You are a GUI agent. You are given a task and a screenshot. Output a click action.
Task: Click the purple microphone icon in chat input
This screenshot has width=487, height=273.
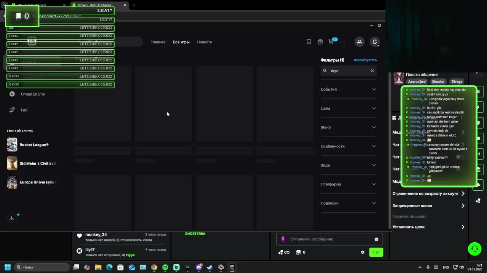click(x=283, y=239)
